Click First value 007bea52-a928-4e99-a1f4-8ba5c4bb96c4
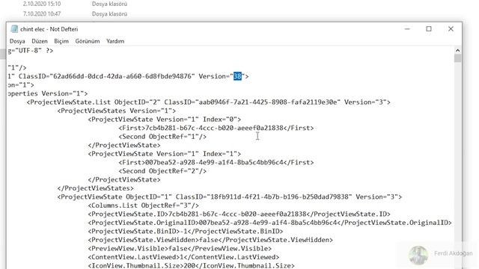 [x=215, y=162]
